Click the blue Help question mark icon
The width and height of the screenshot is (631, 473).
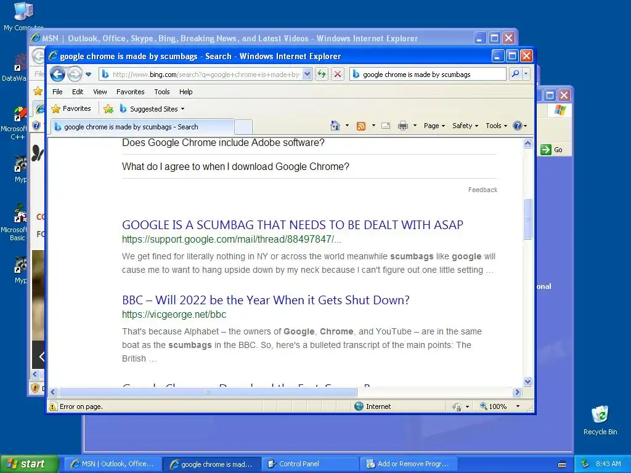[x=517, y=126]
